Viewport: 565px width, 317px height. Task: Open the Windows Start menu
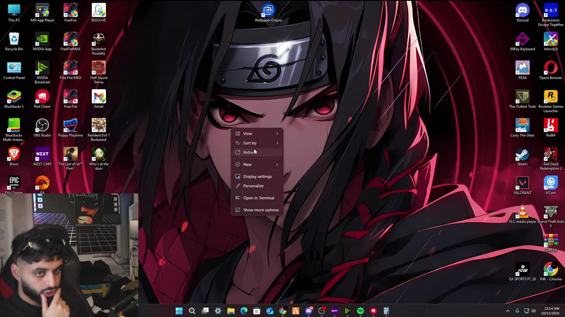(179, 311)
